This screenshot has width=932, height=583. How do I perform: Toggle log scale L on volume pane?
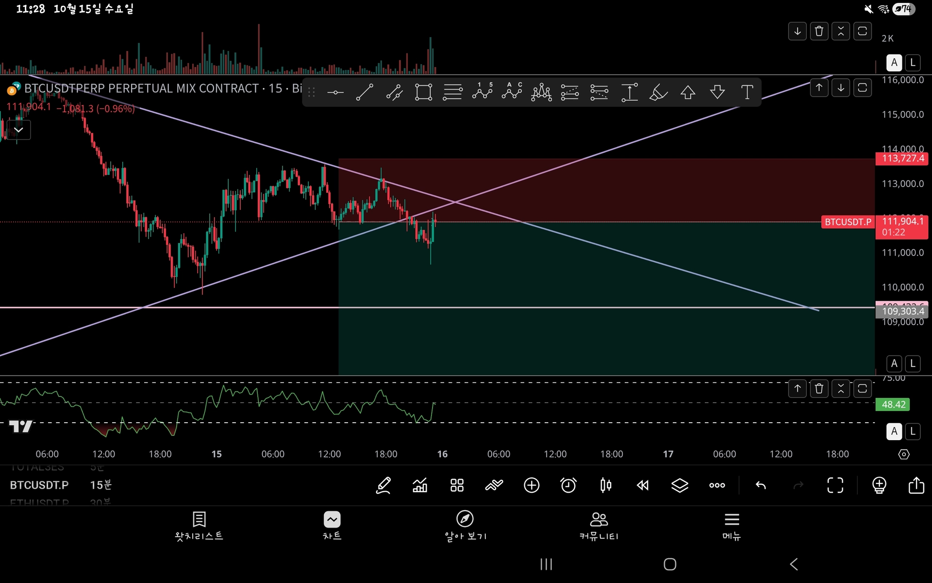(913, 63)
